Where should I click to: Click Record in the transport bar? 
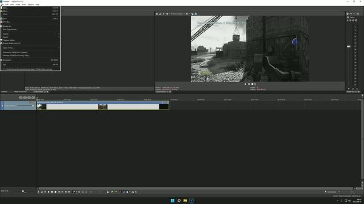click(x=39, y=192)
